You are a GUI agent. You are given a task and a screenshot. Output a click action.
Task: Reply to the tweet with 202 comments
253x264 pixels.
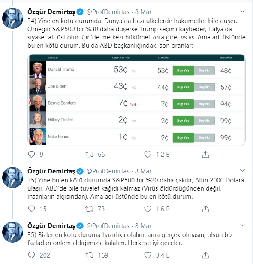31,255
